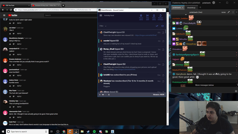Like Christina Tate's comment
This screenshot has width=238, height=134.
pyautogui.click(x=10, y=107)
